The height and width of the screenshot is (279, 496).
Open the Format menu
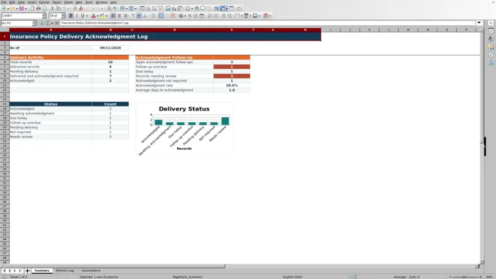(44, 2)
